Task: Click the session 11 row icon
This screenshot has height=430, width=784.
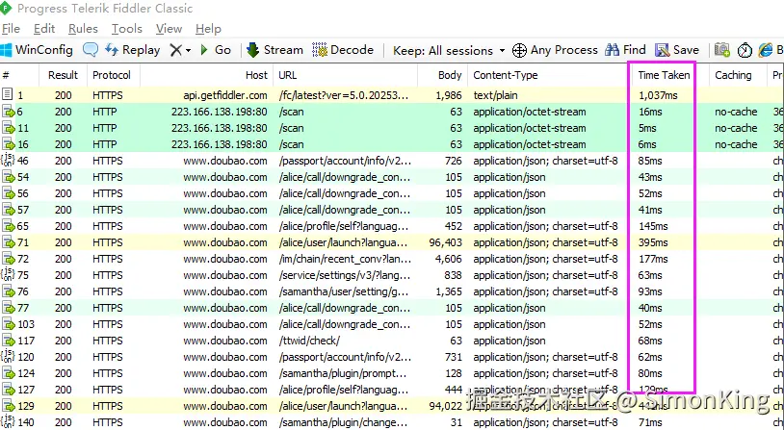Action: (8, 128)
